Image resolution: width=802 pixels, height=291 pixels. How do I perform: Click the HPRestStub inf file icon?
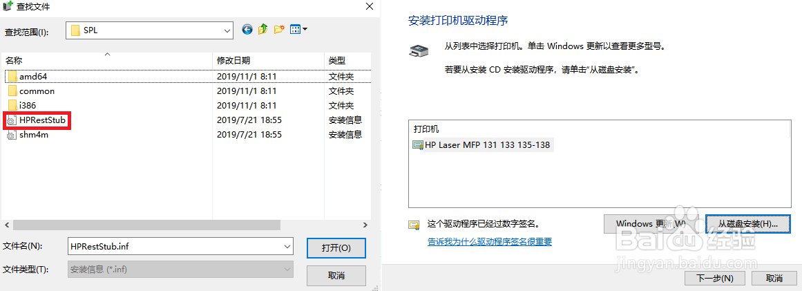tap(12, 121)
